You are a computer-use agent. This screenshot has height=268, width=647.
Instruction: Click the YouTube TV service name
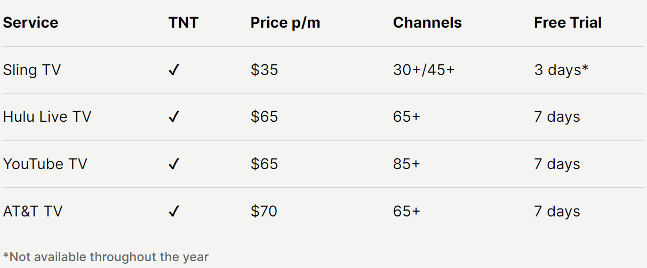pyautogui.click(x=45, y=164)
